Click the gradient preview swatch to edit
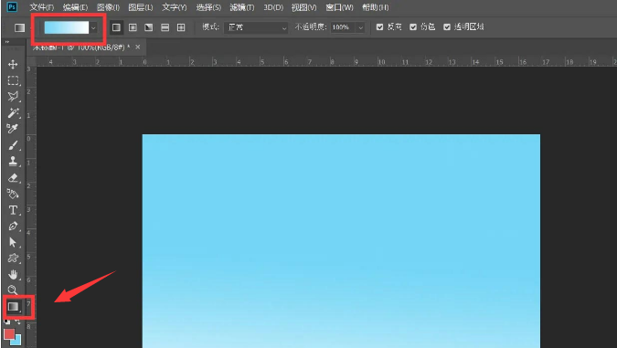 (67, 27)
